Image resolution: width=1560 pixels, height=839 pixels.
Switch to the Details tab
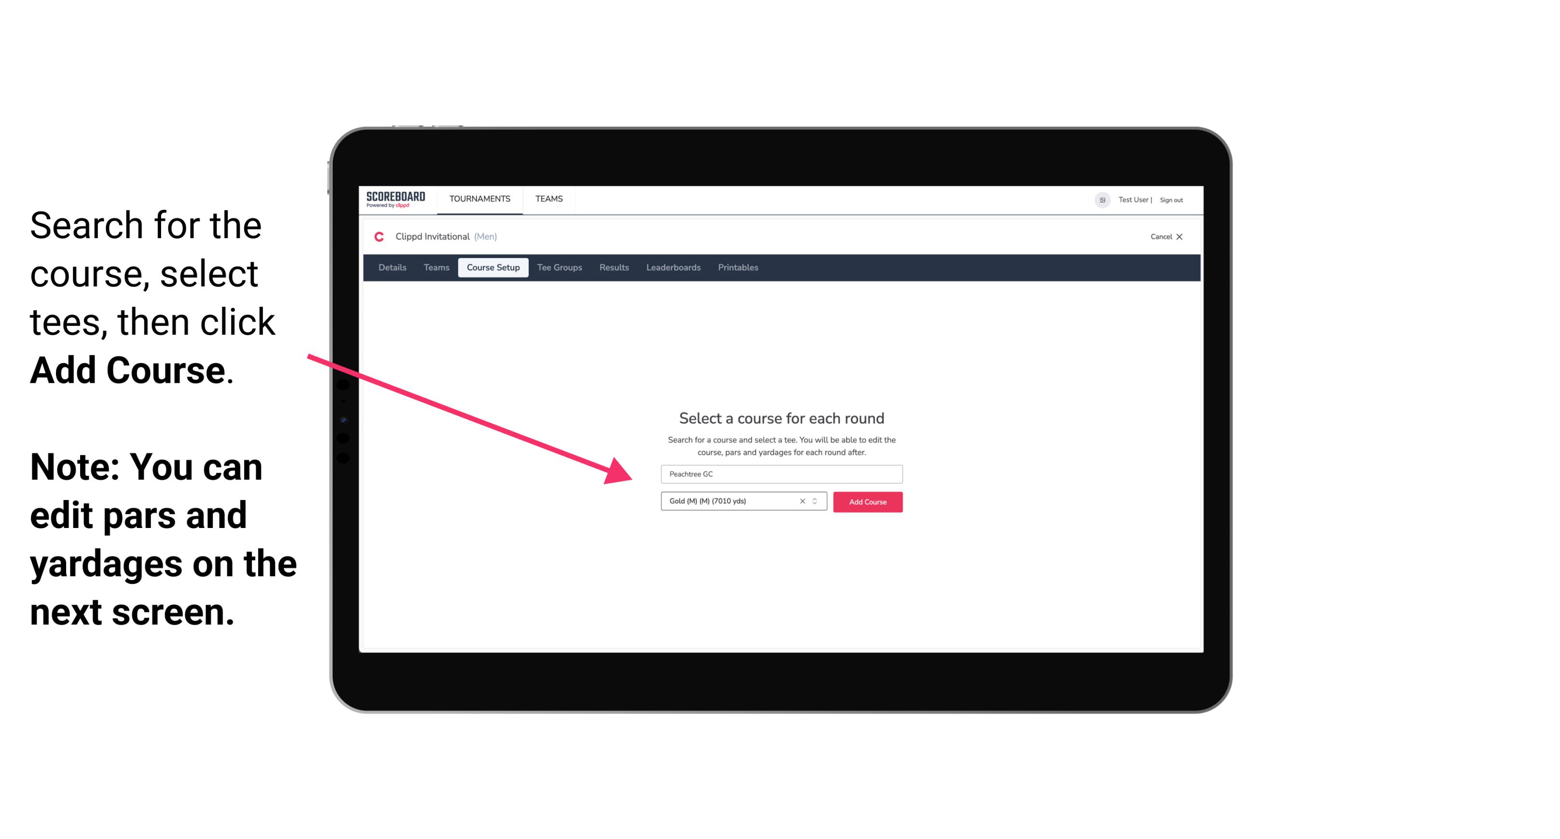pos(394,268)
